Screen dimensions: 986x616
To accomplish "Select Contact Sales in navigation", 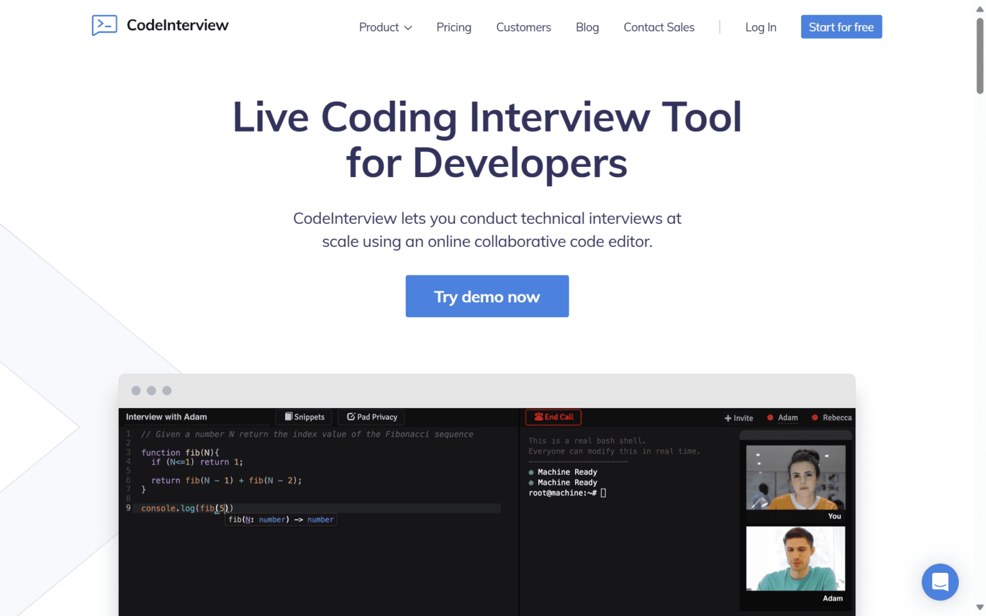I will (x=659, y=27).
